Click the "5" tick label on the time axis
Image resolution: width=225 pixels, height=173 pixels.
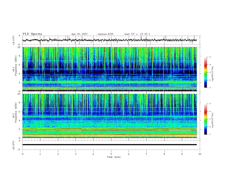[111, 154]
